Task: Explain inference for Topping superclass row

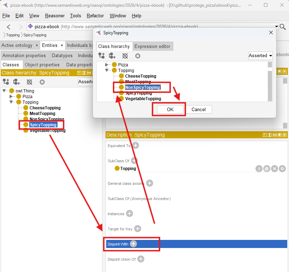Action: (259, 169)
